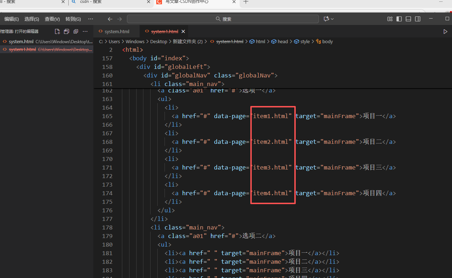
Task: Open the Copilot chat icon
Action: pyautogui.click(x=326, y=19)
